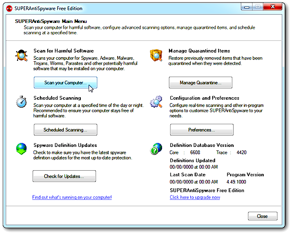Open the Scheduled Scanning button
Image resolution: width=292 pixels, height=234 pixels.
(x=65, y=130)
